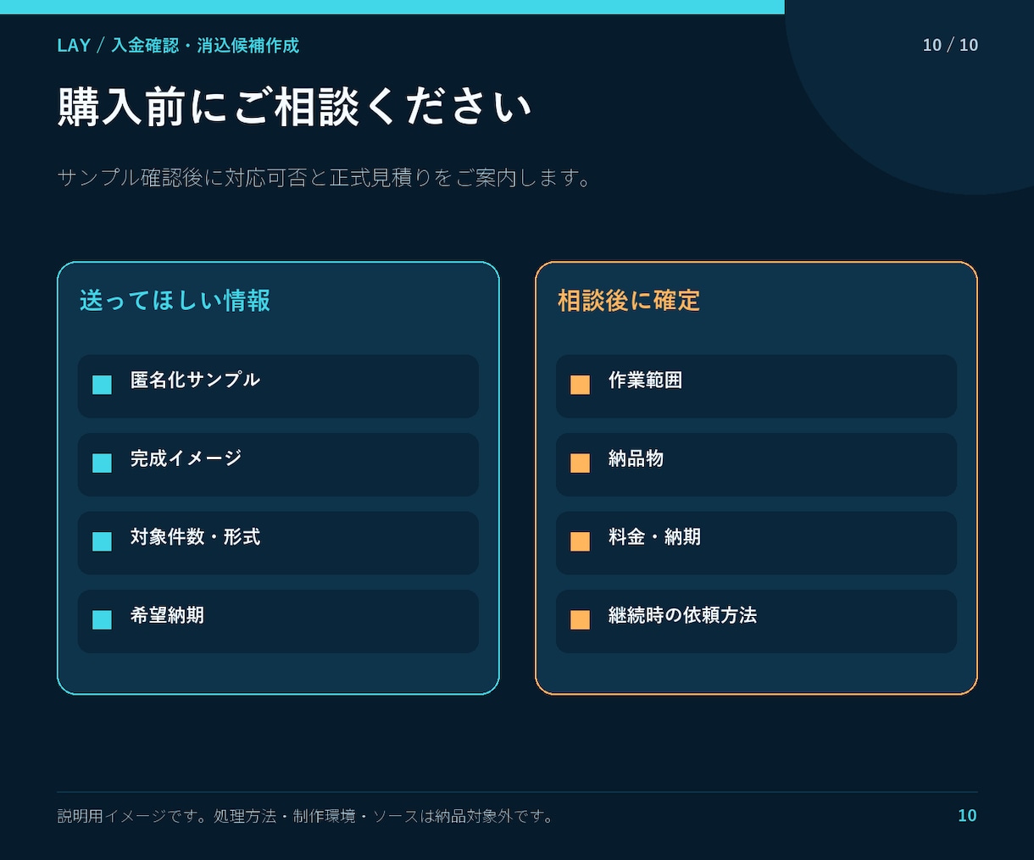Viewport: 1034px width, 860px height.
Task: Click the footer note 説明用イメージです
Action: pyautogui.click(x=306, y=816)
